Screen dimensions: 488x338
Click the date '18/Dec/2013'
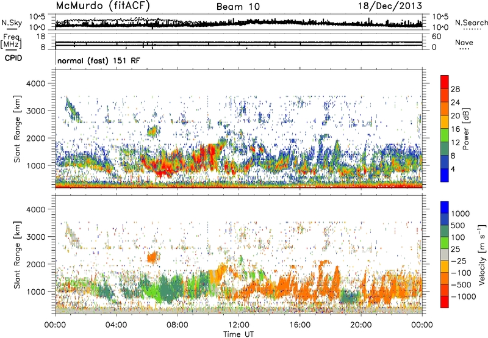[390, 5]
